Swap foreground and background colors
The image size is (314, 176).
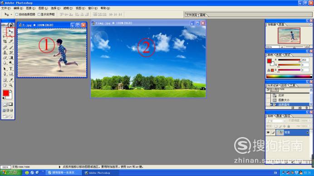click(x=11, y=91)
